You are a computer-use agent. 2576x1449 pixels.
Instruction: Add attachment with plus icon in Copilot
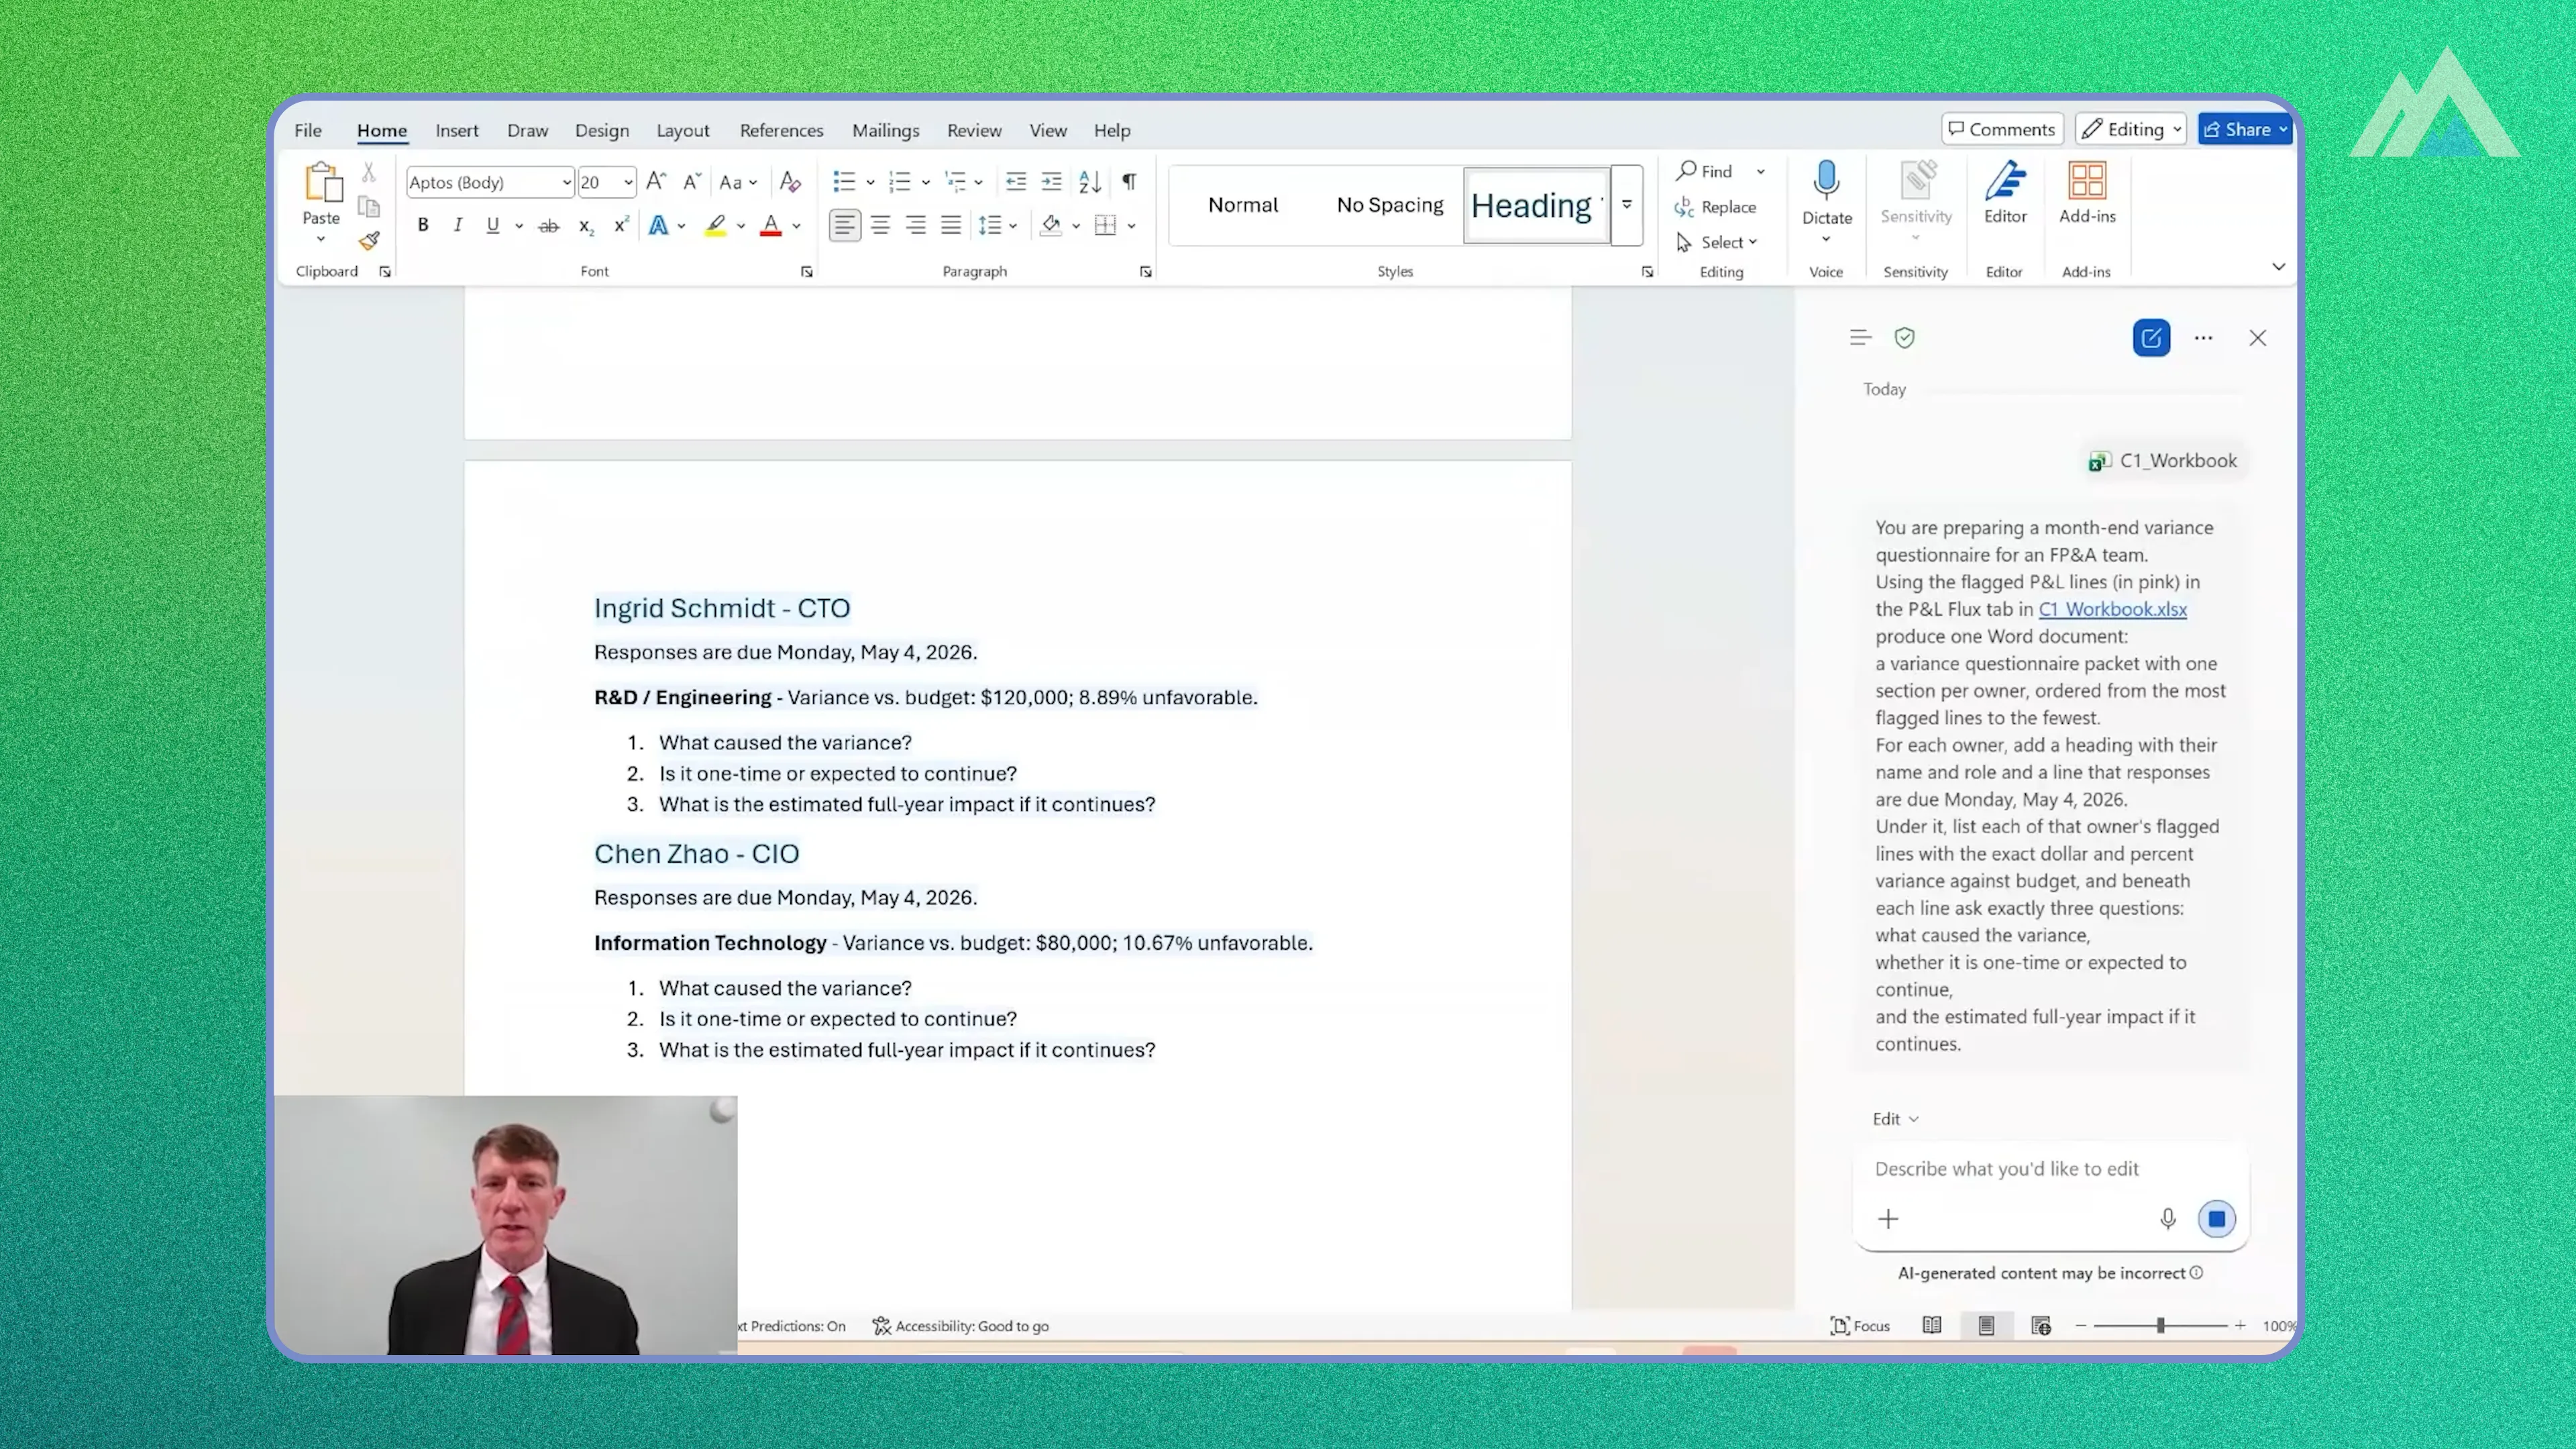point(1888,1219)
